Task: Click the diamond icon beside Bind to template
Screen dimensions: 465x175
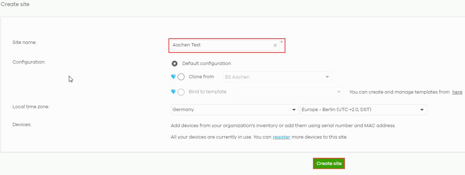Action: (x=174, y=92)
